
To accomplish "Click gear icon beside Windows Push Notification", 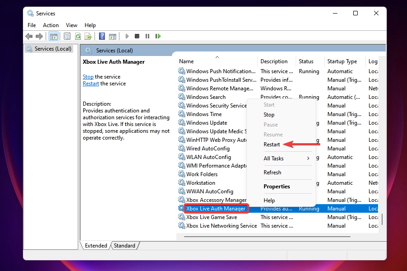I will point(182,71).
